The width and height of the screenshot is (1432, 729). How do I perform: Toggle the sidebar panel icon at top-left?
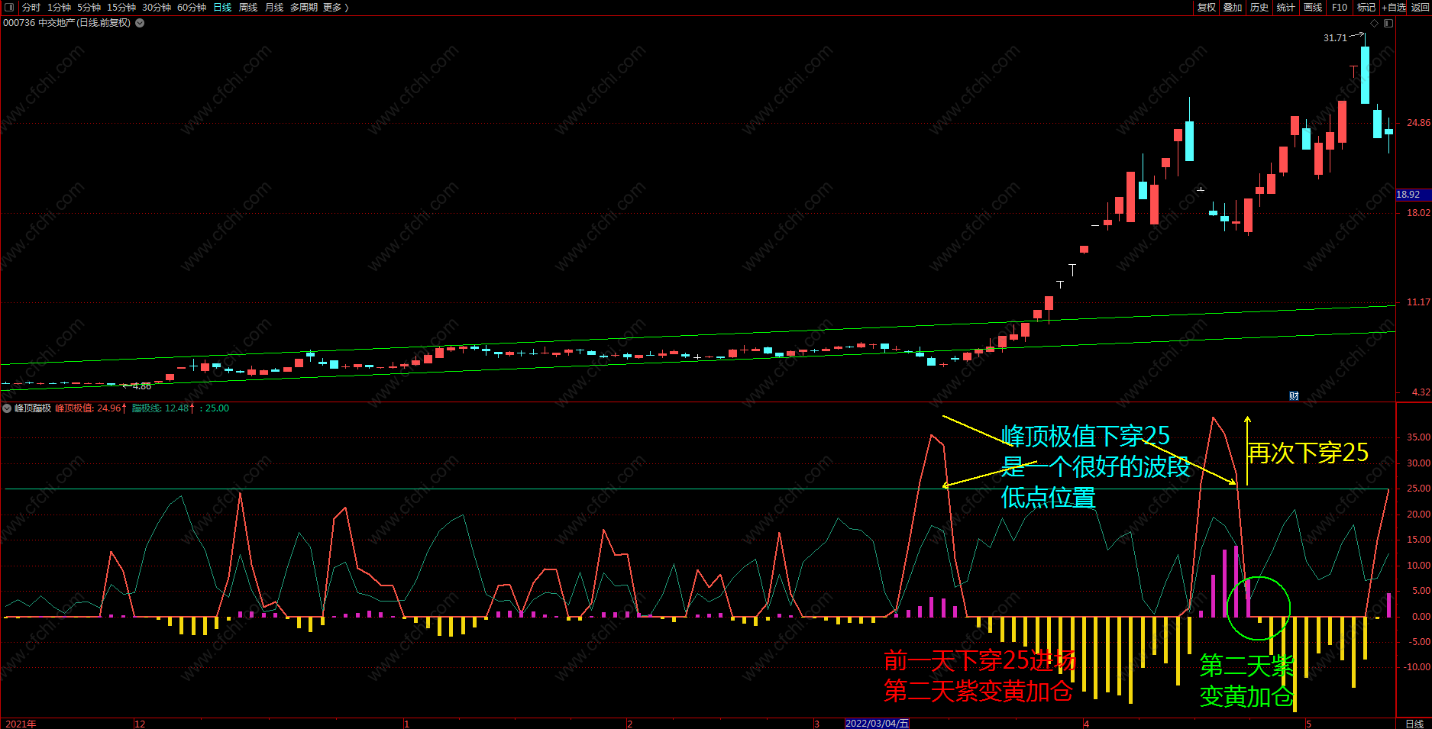tap(10, 7)
